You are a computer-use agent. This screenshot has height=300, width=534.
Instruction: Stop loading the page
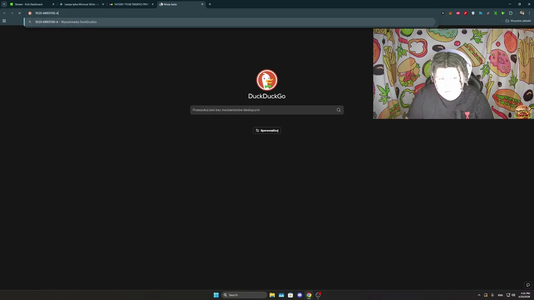(x=19, y=13)
